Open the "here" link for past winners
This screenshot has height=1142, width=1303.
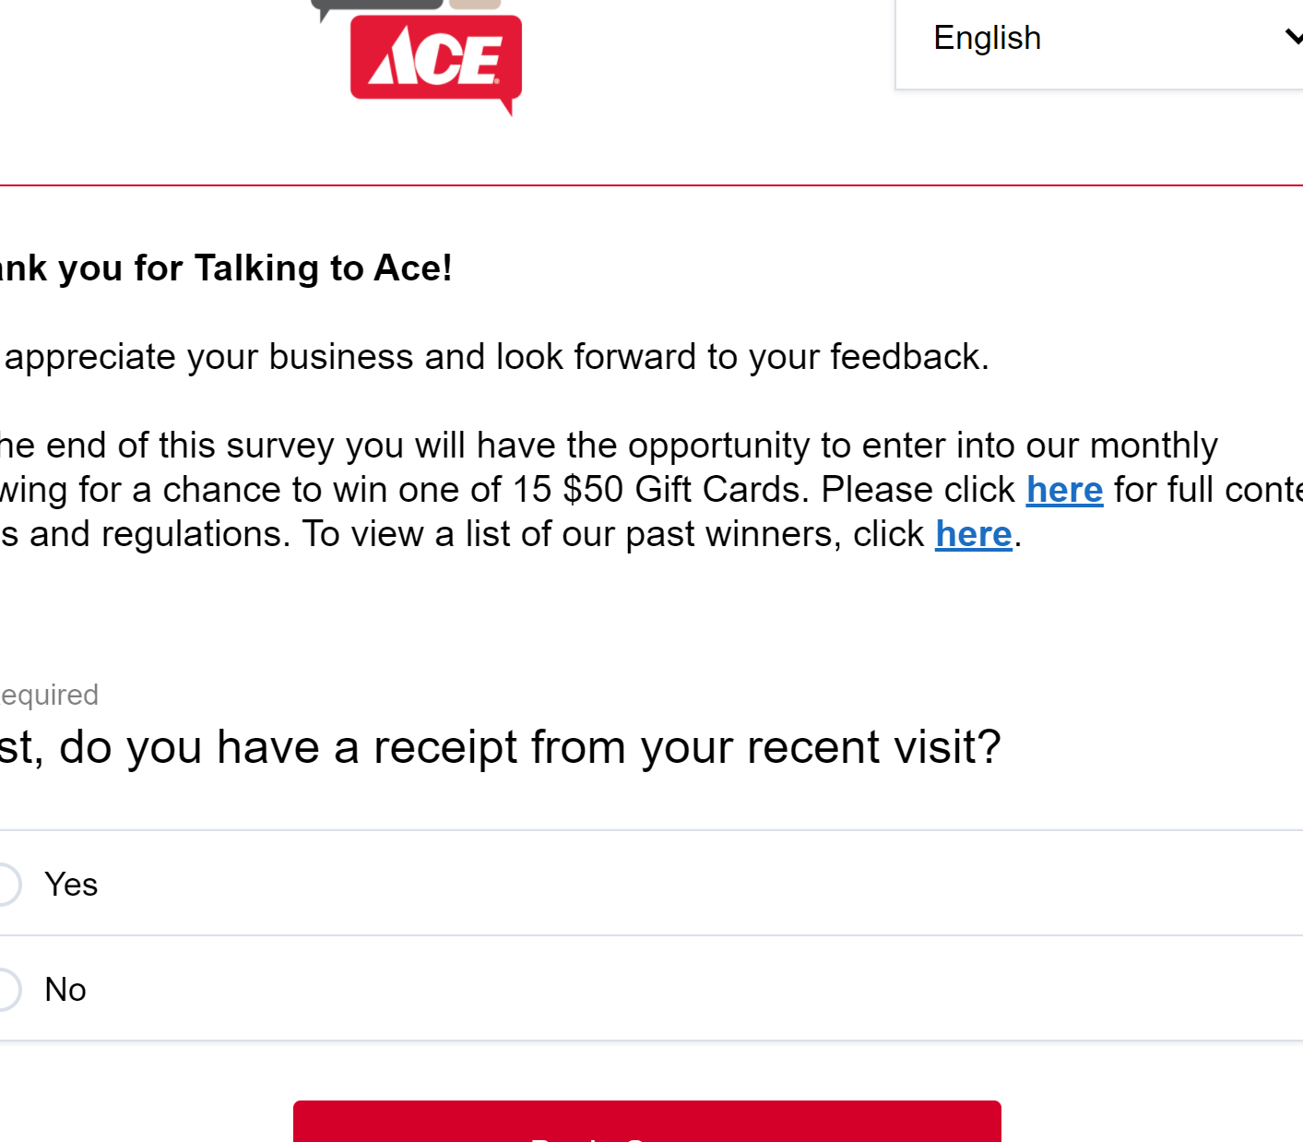[973, 534]
